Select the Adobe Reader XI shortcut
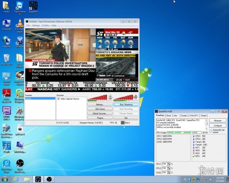This screenshot has width=229, height=183. 7,96
